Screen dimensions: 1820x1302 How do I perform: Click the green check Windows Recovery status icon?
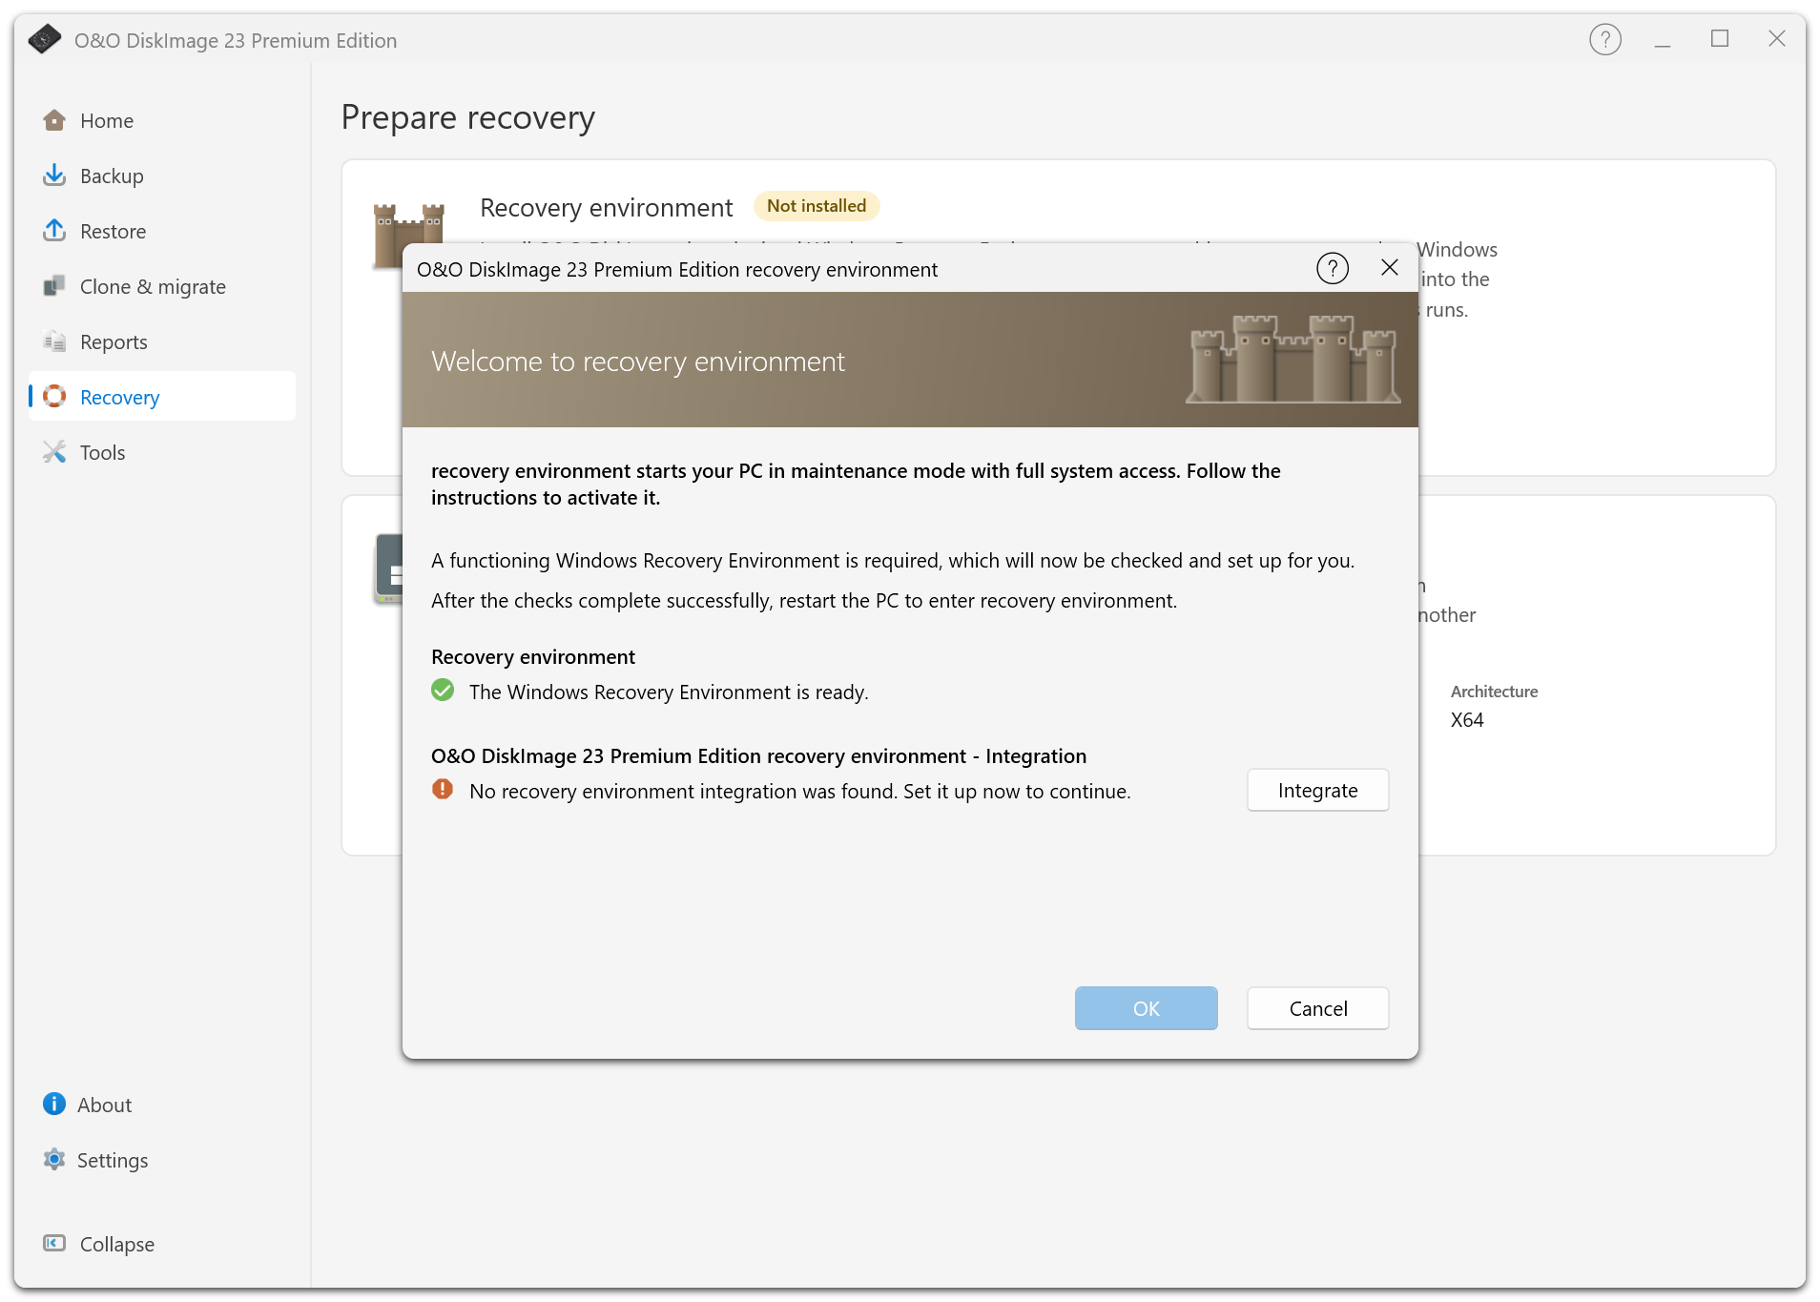(443, 691)
